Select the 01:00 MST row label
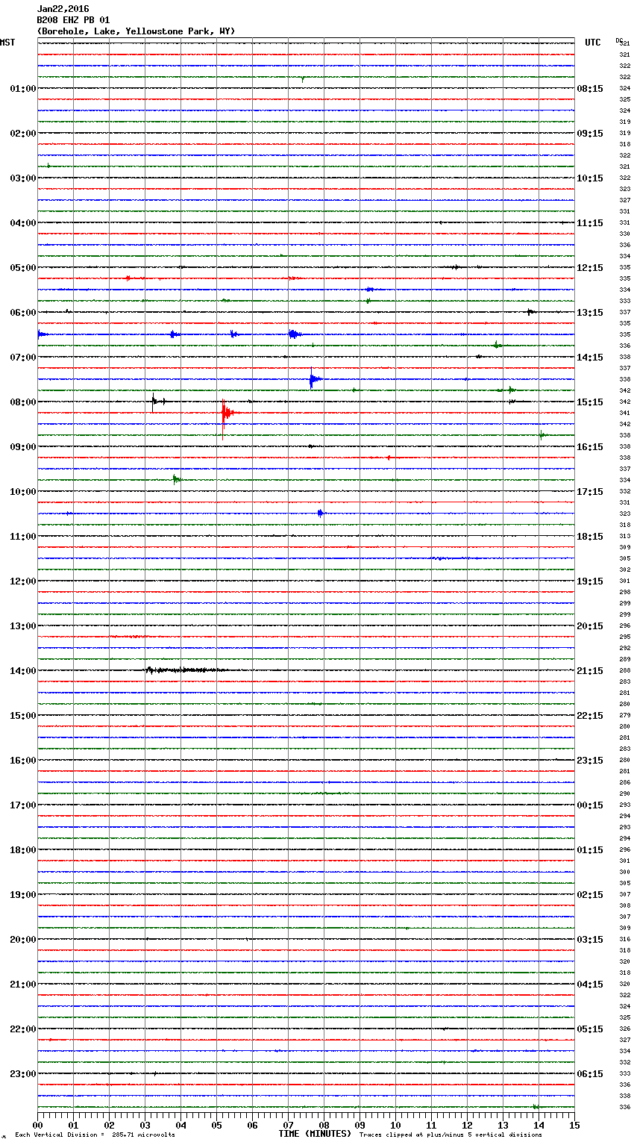Screen dimensions: 634x1145 pos(23,89)
